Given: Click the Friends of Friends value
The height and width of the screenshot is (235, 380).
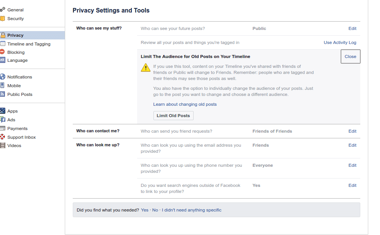Looking at the screenshot, I should click(x=272, y=131).
